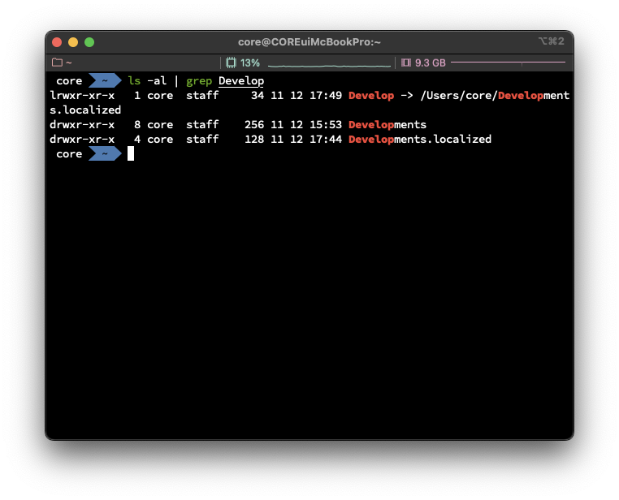Click the 9.3 GB memory readout
The height and width of the screenshot is (500, 619).
point(431,63)
